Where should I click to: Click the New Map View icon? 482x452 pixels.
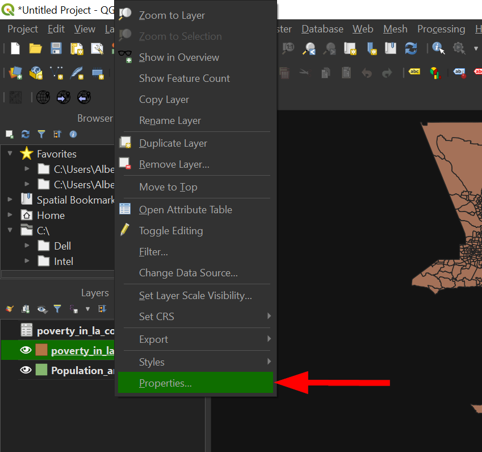tap(350, 49)
